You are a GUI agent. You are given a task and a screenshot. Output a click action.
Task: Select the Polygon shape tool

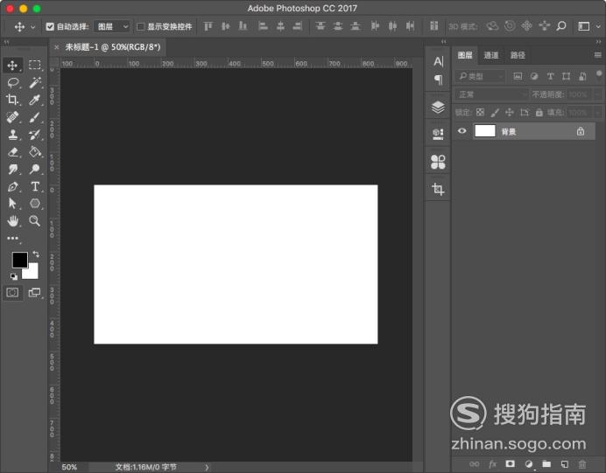click(35, 204)
